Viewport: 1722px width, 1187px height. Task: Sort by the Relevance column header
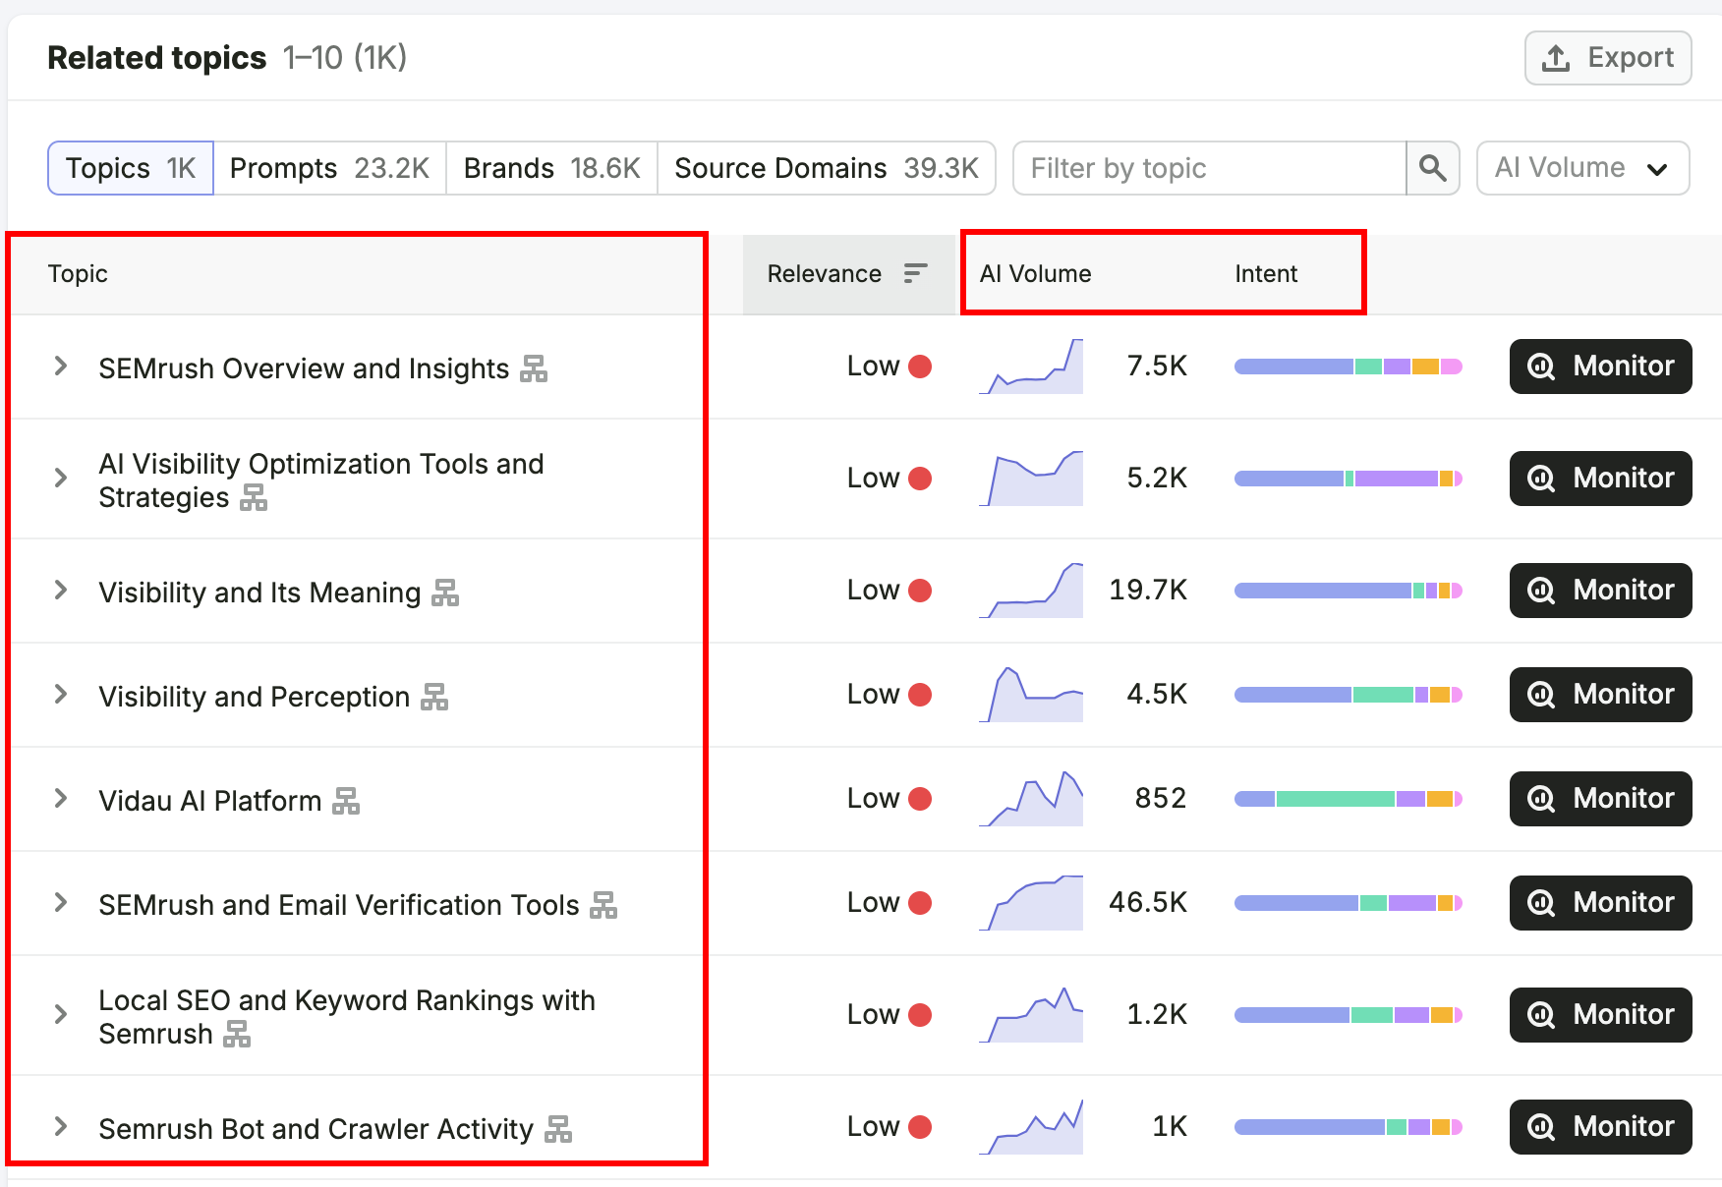tap(847, 274)
